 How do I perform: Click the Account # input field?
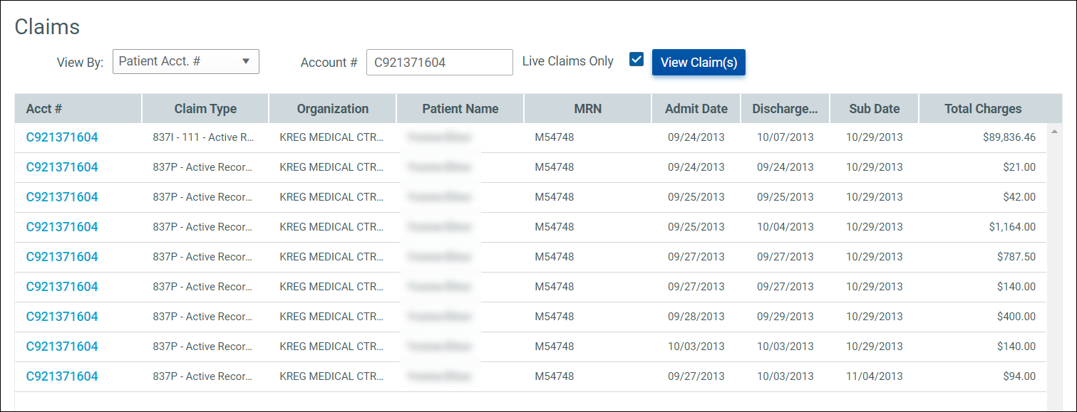point(439,62)
